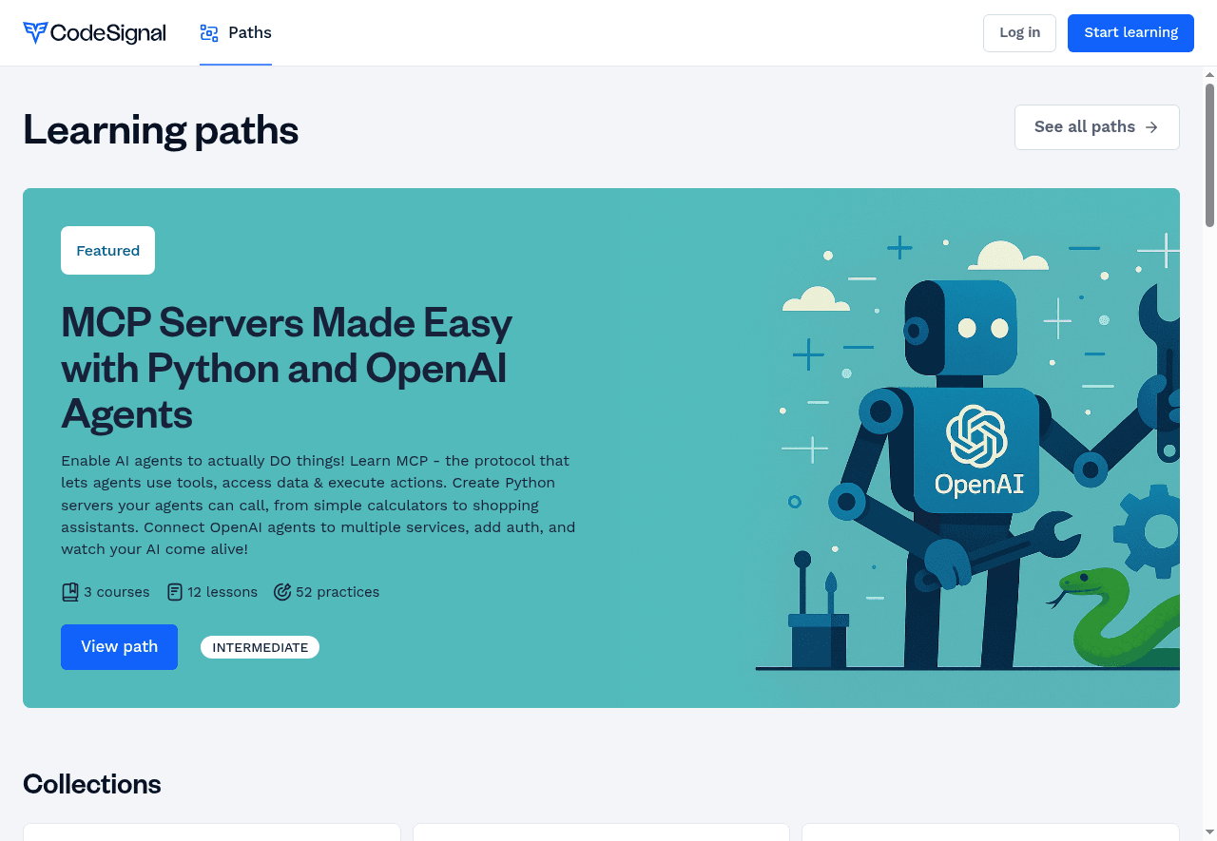Click the document icon beside 12 lessons

click(175, 592)
